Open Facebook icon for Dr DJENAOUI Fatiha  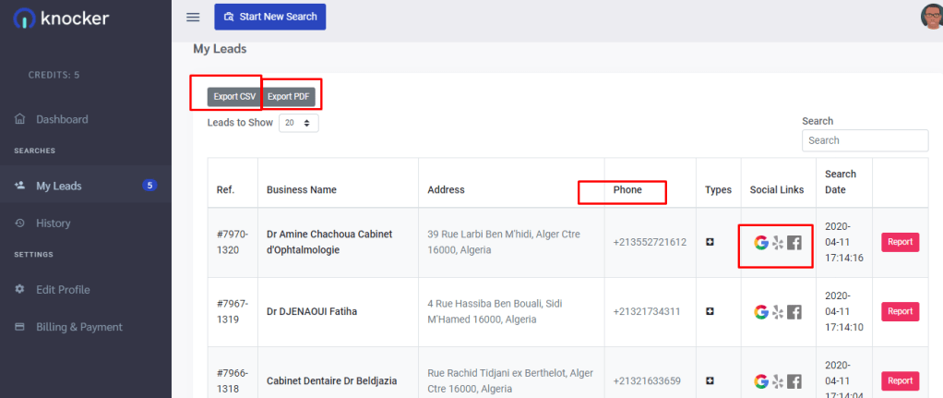point(794,312)
